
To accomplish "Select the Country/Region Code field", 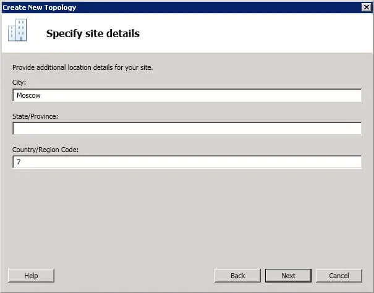I will [x=187, y=162].
